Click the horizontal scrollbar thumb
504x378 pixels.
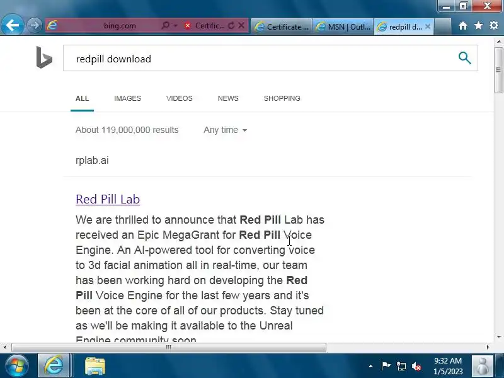click(169, 347)
